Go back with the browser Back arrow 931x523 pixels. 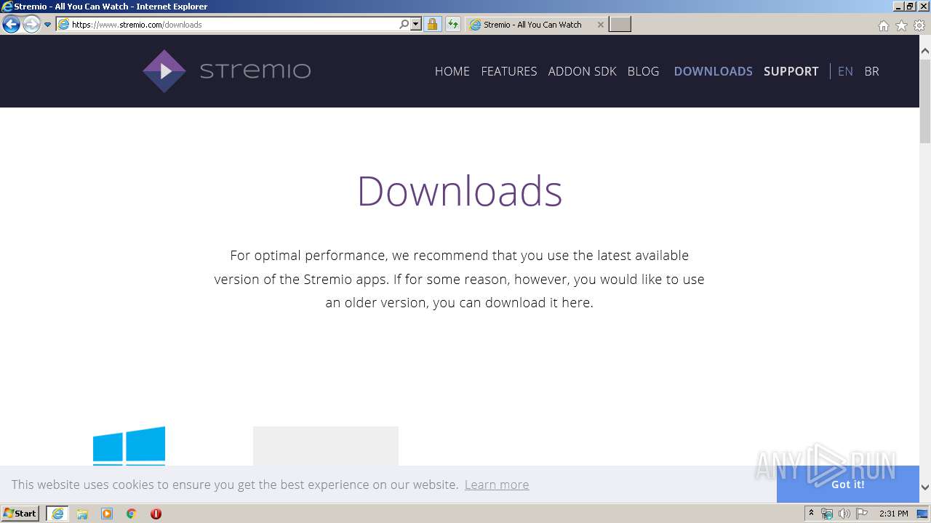coord(11,25)
